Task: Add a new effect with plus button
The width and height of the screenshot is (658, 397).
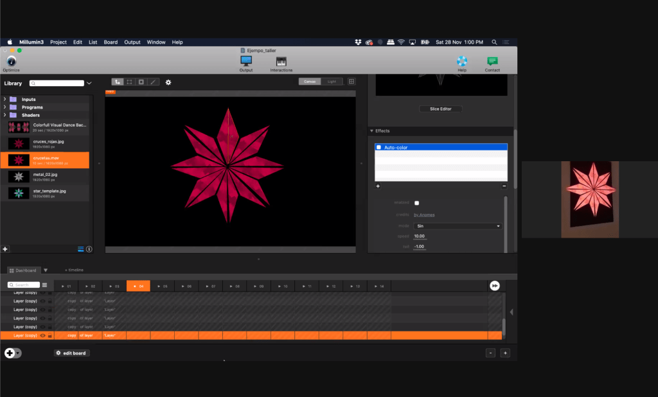Action: click(x=378, y=186)
